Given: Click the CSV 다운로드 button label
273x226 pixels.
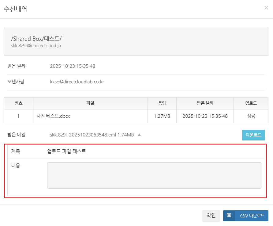Looking at the screenshot, I should click(252, 216).
